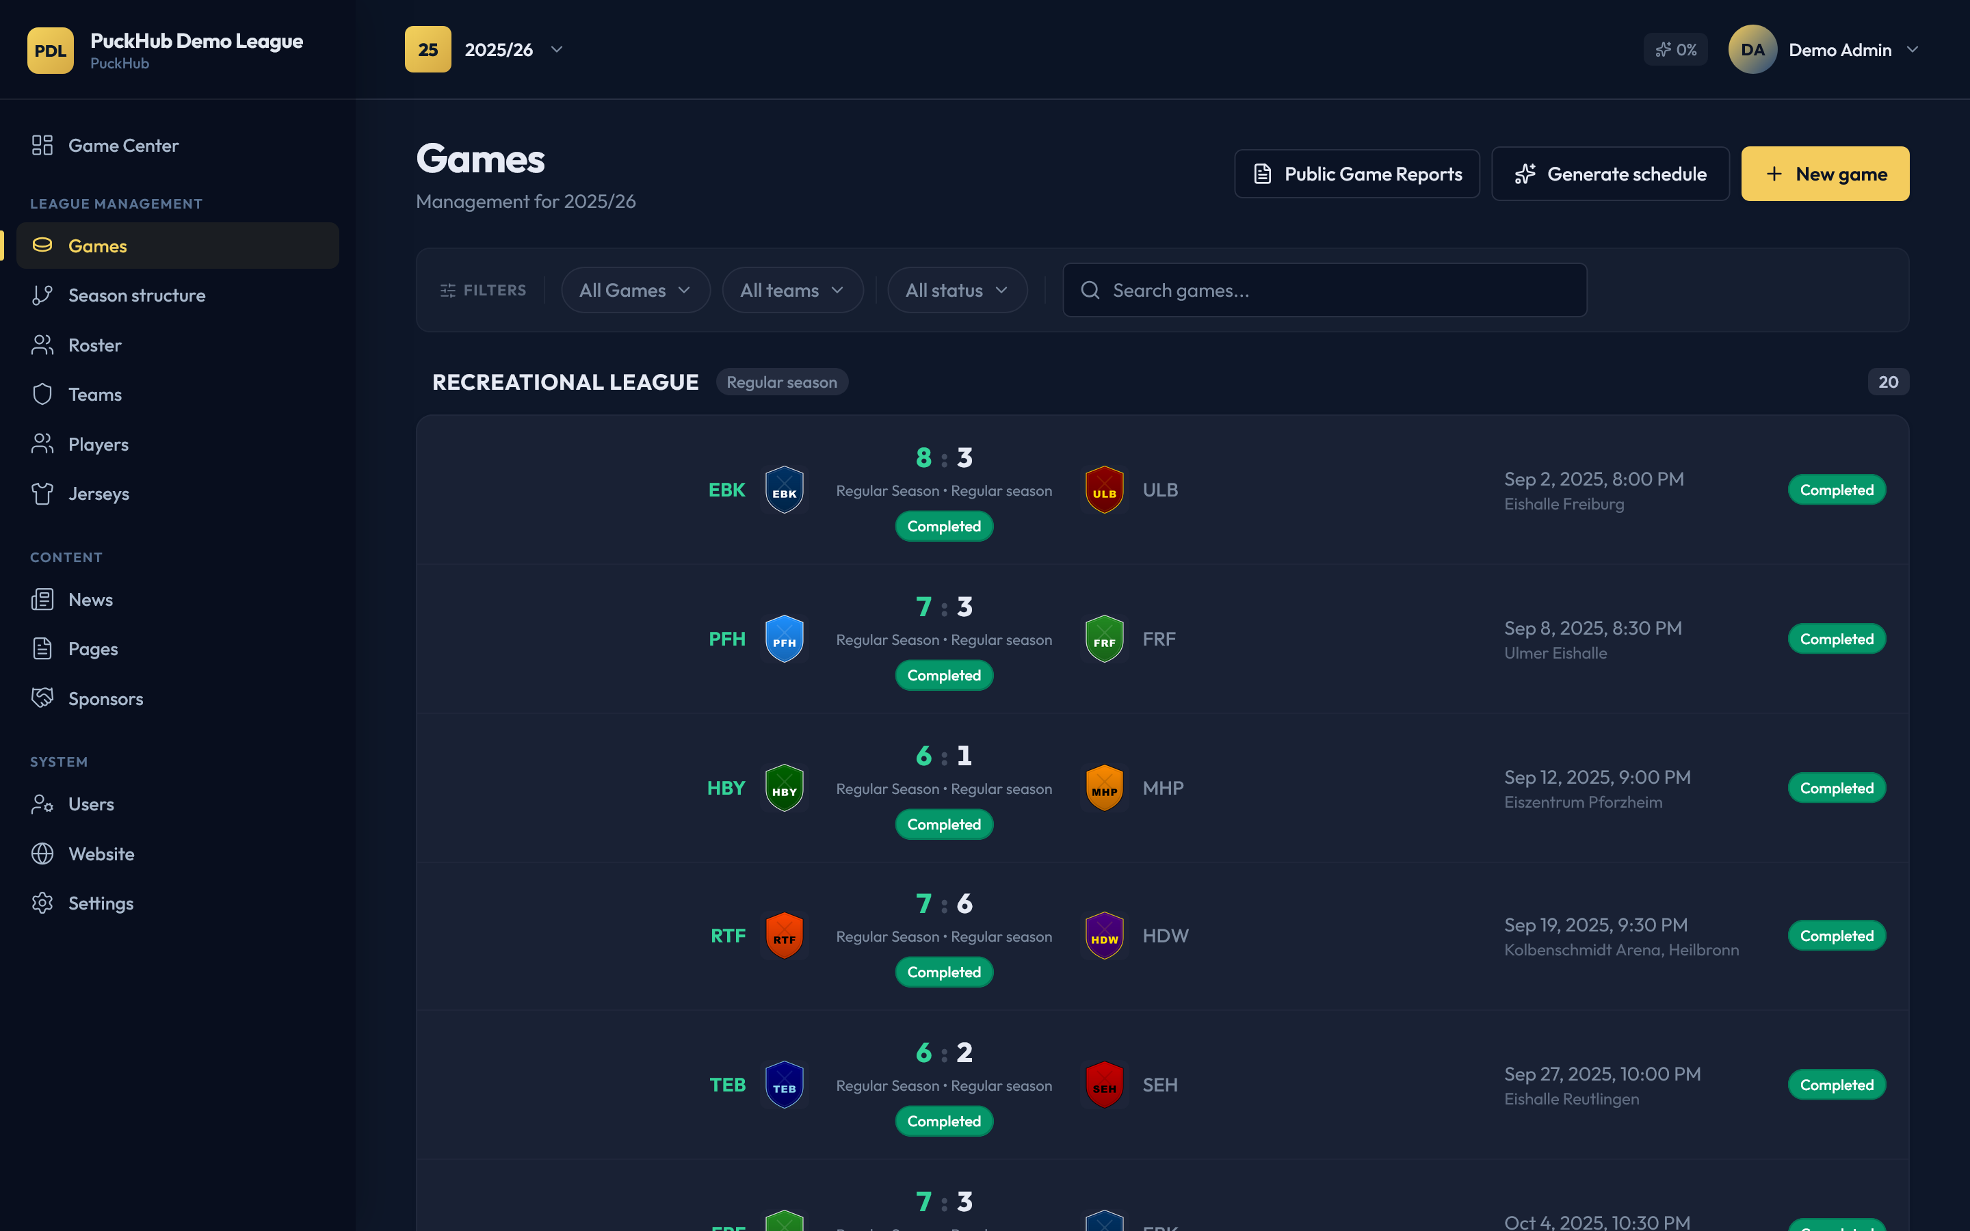Open the HBY vs MHP 6:1 score
The width and height of the screenshot is (1970, 1231).
(944, 756)
